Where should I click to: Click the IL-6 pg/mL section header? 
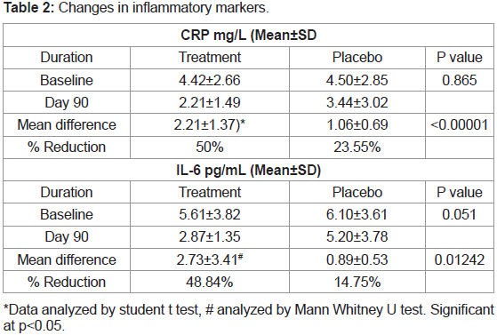(249, 171)
